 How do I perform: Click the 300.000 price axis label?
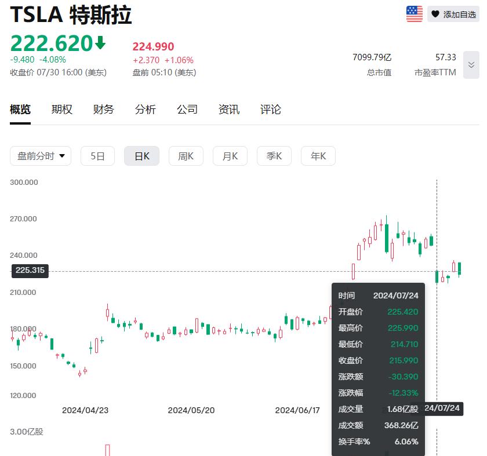(24, 182)
